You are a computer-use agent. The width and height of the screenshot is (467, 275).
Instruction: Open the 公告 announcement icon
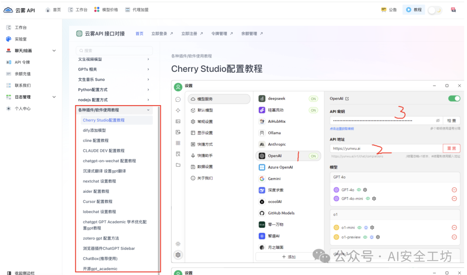coord(384,10)
